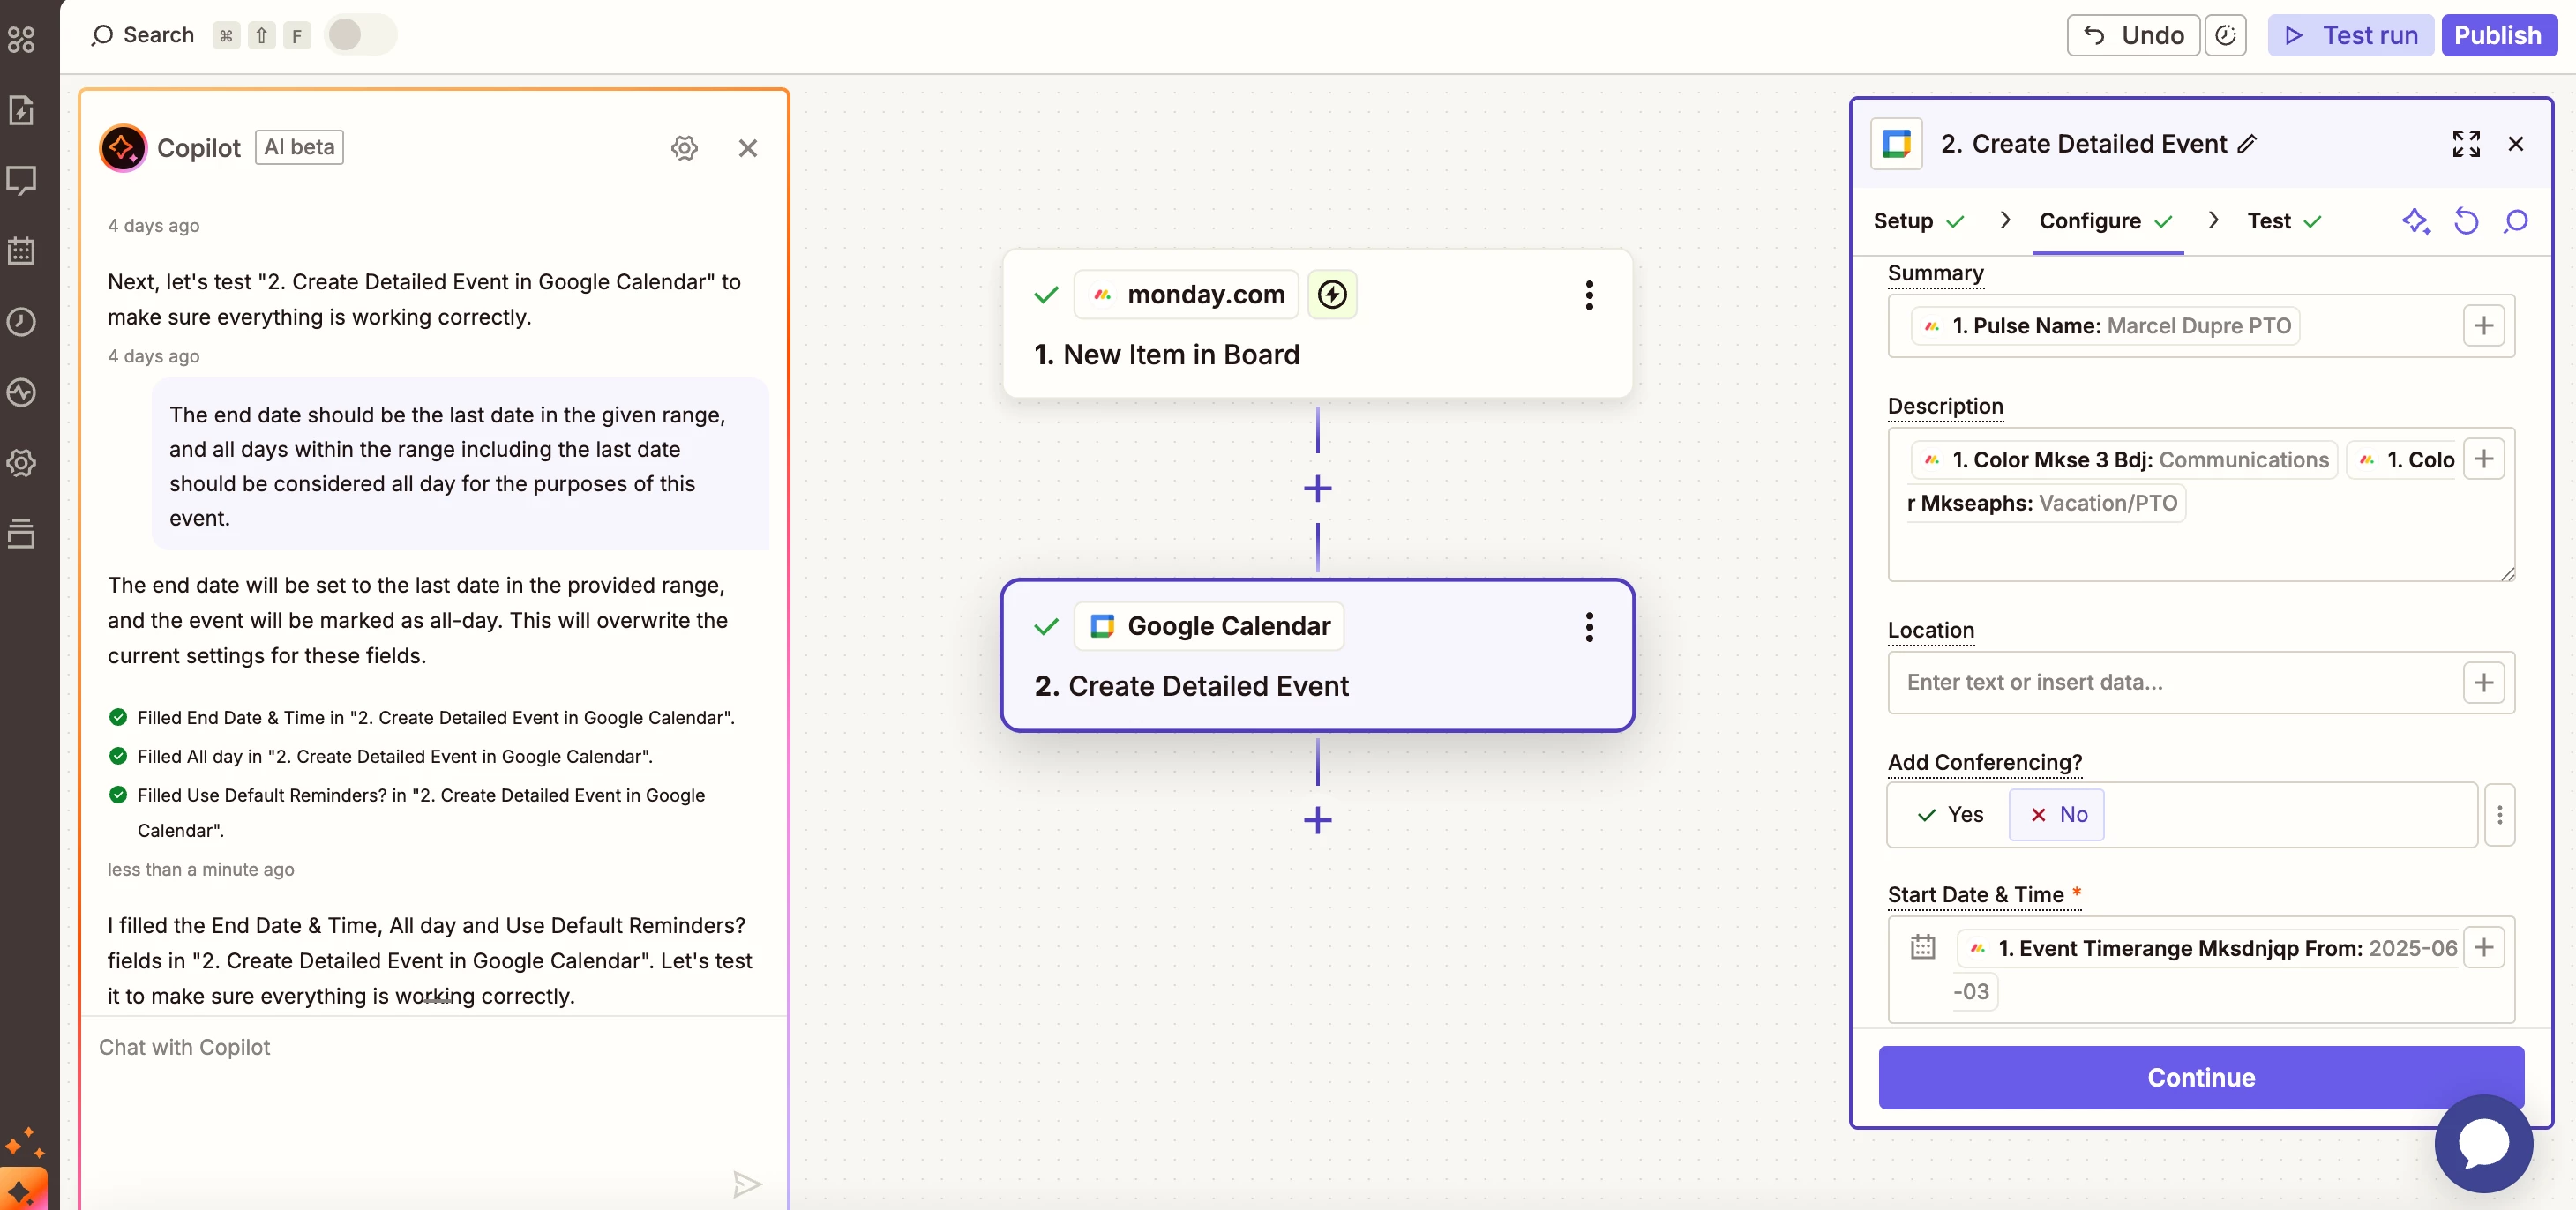Click the Event Timerange From pill
2576x1210 pixels.
(x=2206, y=948)
